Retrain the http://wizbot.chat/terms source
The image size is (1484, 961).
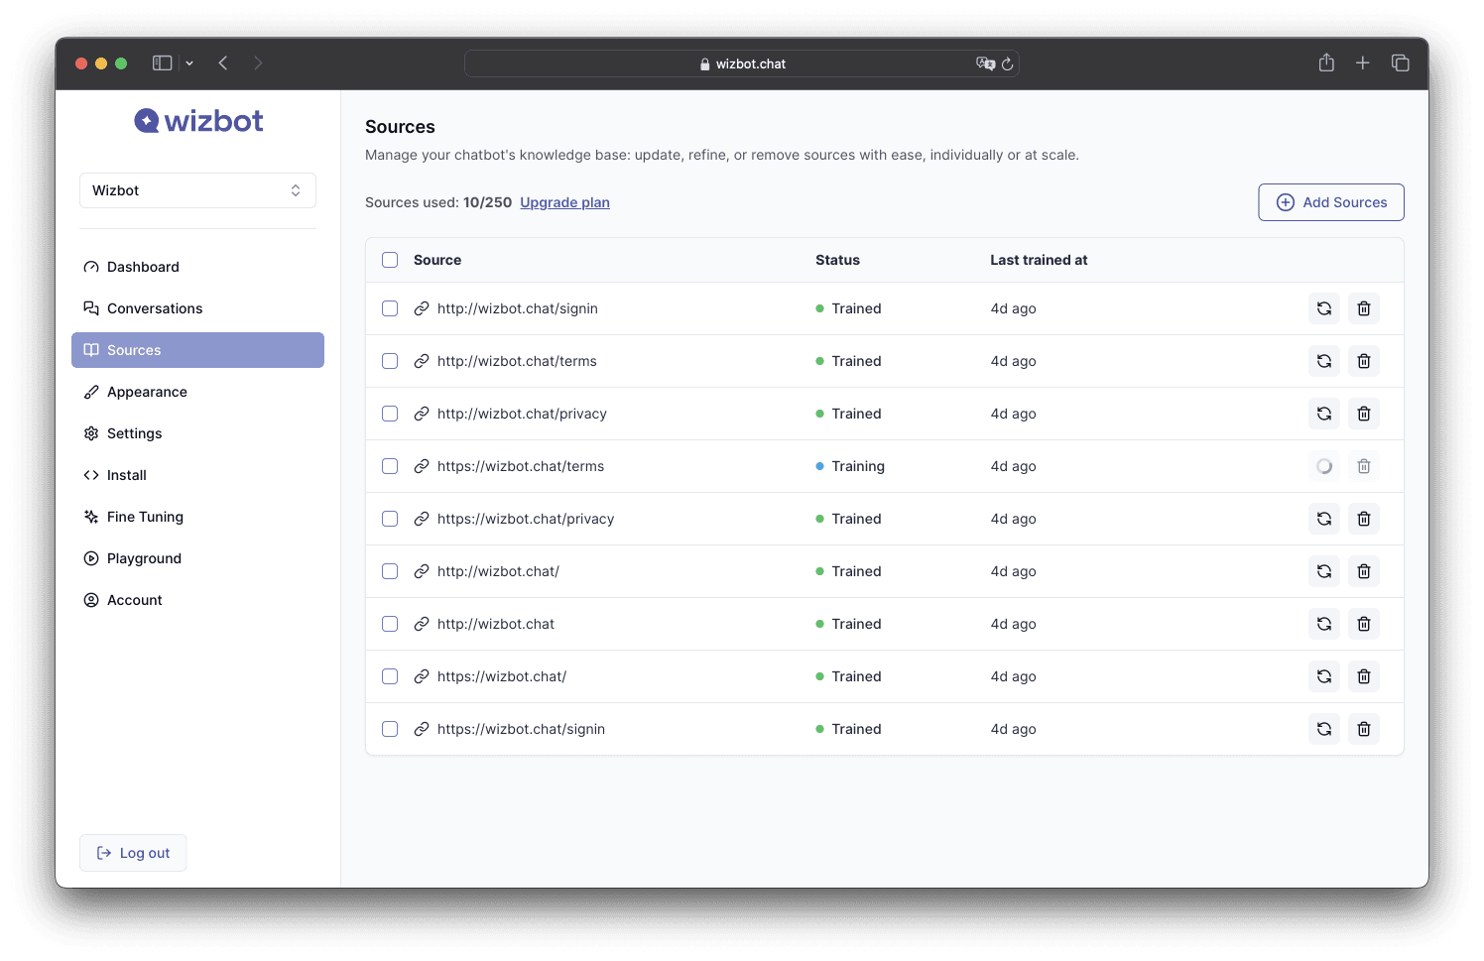(x=1324, y=361)
